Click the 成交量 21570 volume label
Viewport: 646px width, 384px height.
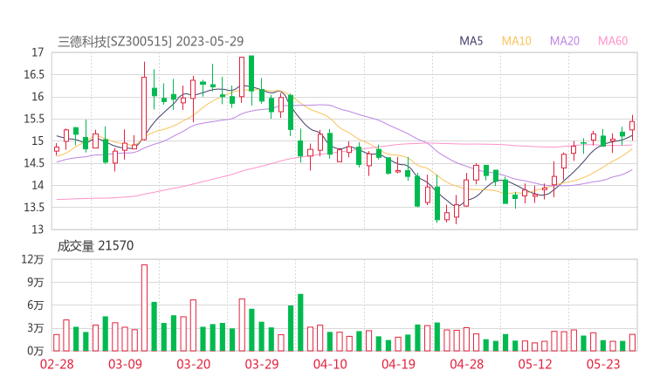95,246
